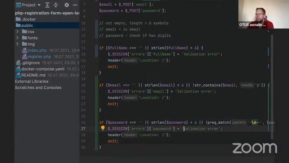Image resolution: width=289 pixels, height=163 pixels.
Task: Click $_SESSION fullName error line
Action: tap(165, 54)
